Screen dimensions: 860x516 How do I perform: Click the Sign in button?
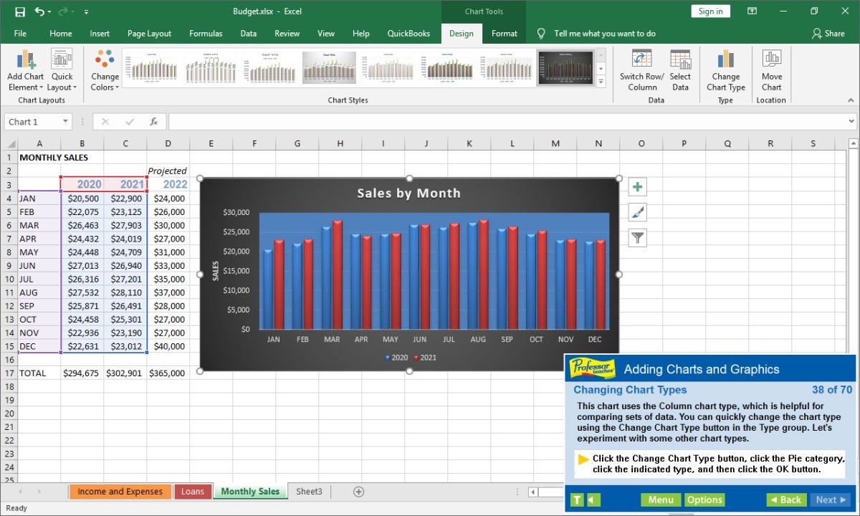[x=710, y=11]
